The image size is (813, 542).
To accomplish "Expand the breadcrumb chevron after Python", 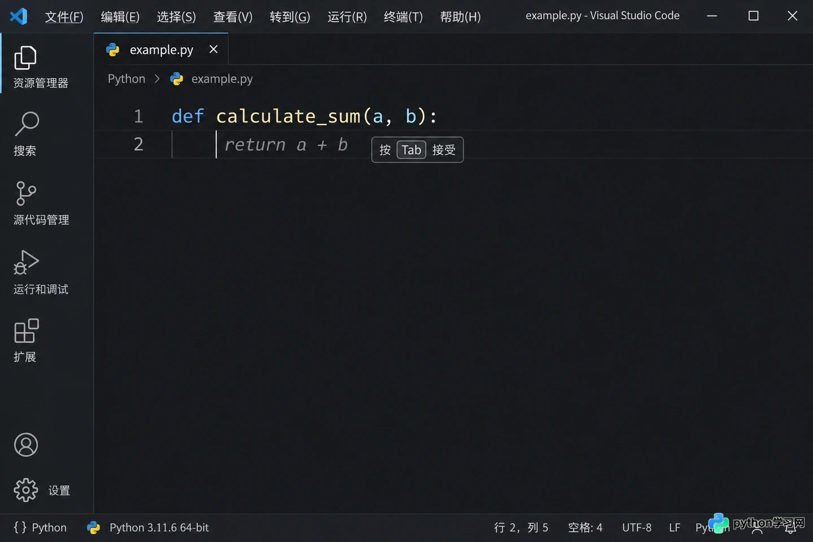I will click(157, 78).
